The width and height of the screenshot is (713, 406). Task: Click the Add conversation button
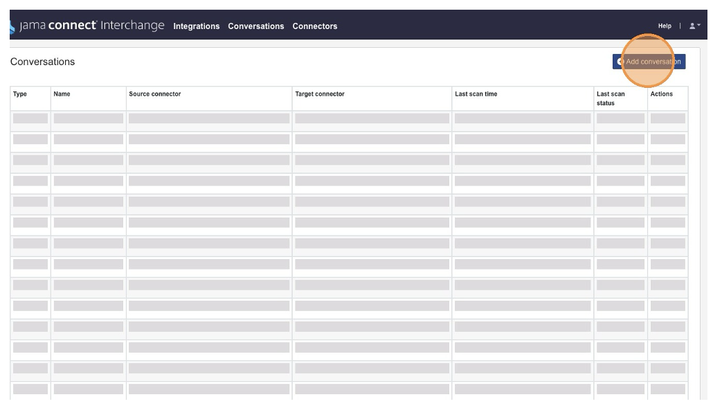pos(649,62)
